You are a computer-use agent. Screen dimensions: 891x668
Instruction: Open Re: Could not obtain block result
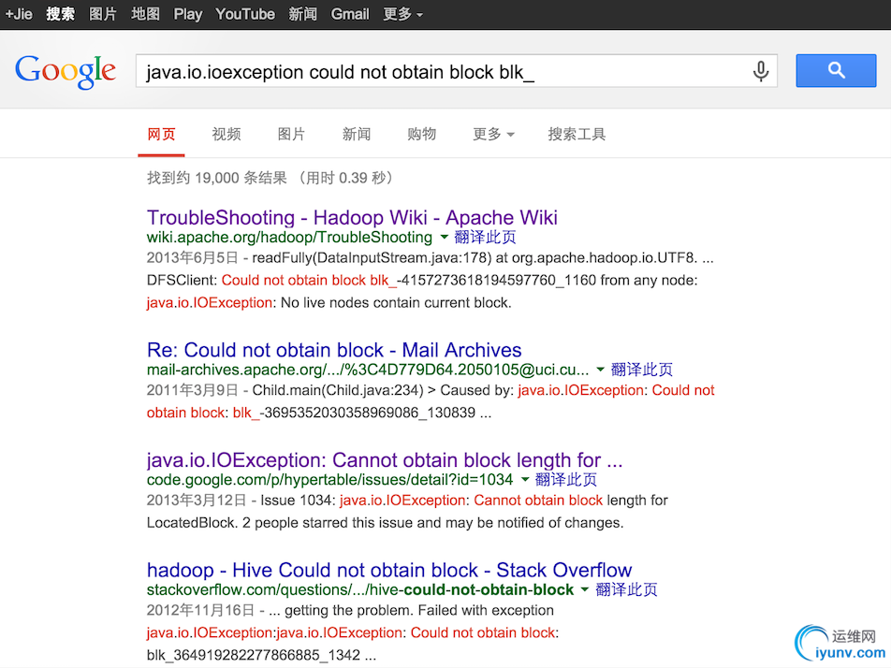point(334,350)
